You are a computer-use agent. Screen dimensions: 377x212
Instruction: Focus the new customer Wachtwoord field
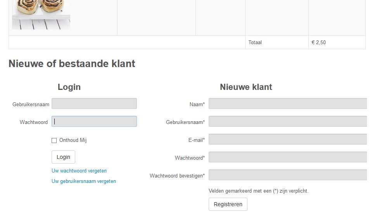287,157
